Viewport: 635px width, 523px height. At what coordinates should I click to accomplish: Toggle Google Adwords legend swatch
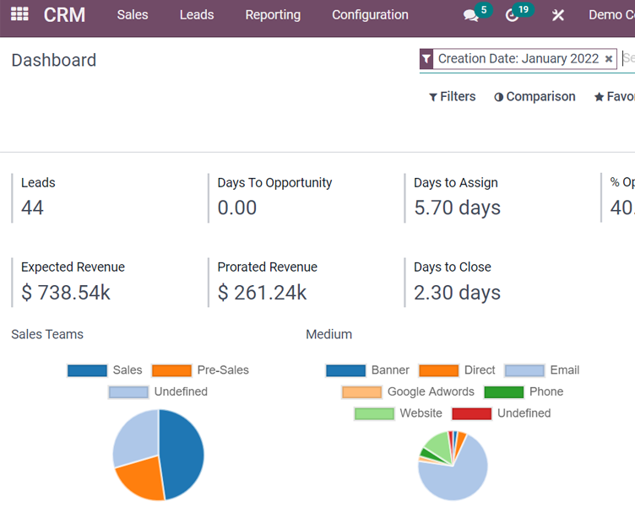pyautogui.click(x=361, y=392)
